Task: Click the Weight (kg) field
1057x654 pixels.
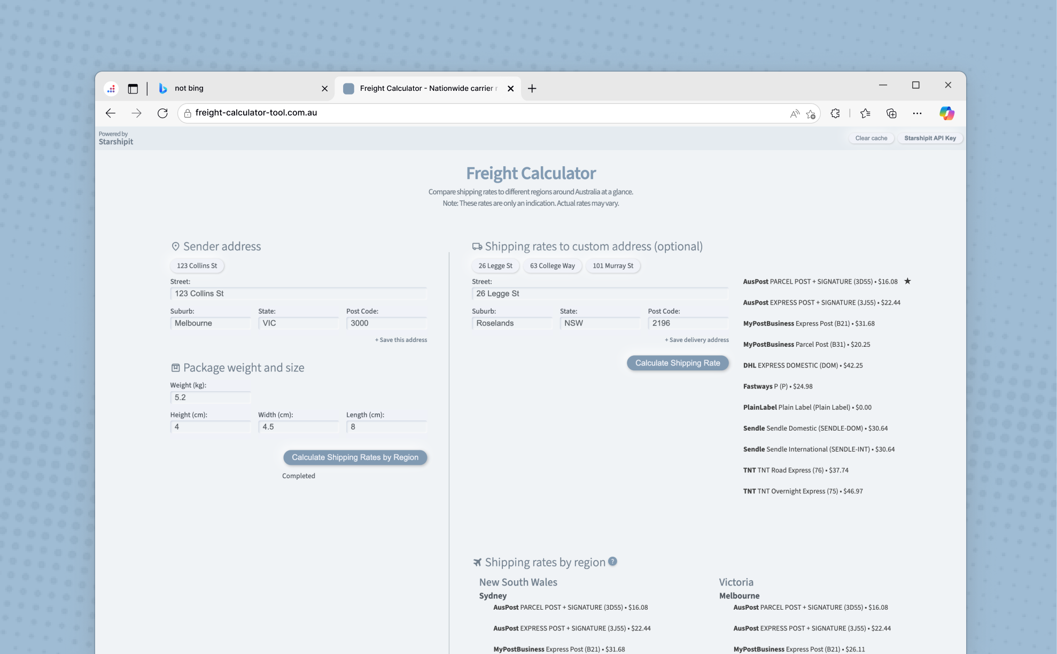Action: coord(211,398)
